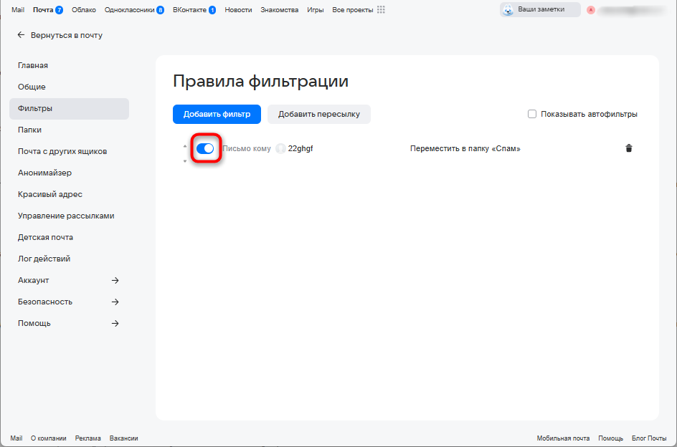The height and width of the screenshot is (447, 677).
Task: Click the back arrow to return to mail
Action: pos(21,35)
